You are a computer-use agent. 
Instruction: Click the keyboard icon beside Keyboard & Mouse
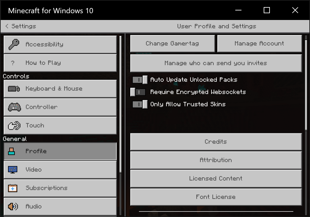click(14, 89)
